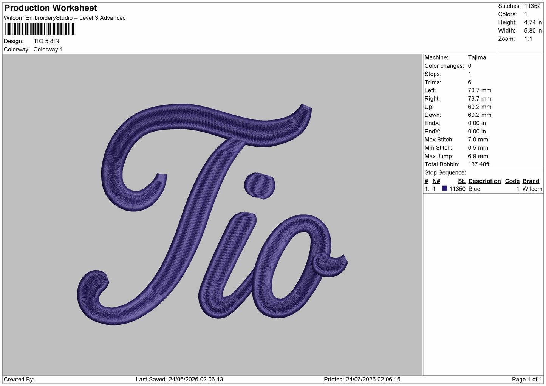Click the Code column header
Viewport: 546px width, 386px height.
(x=512, y=181)
